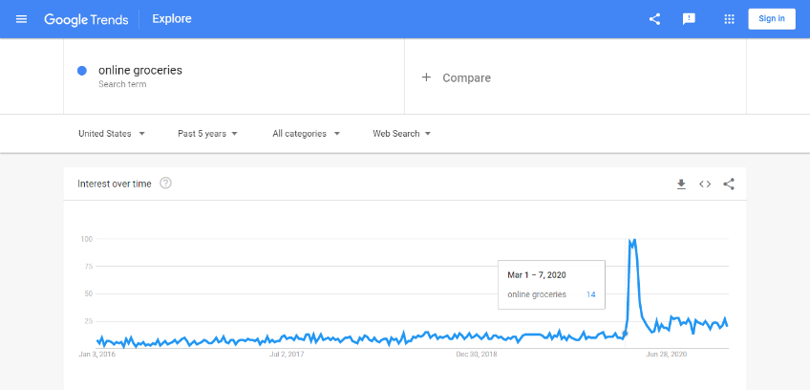Click the Dec 30, 2018 axis label
810x390 pixels.
click(x=477, y=355)
